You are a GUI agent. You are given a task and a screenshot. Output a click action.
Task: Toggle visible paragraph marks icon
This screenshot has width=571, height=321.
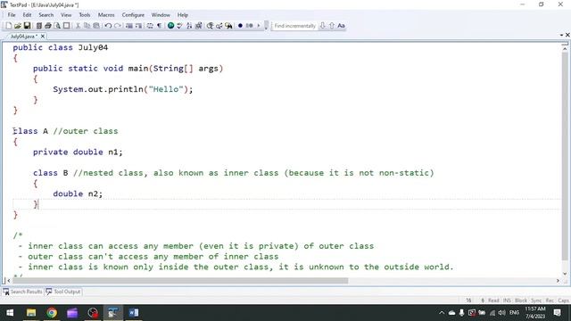click(159, 26)
